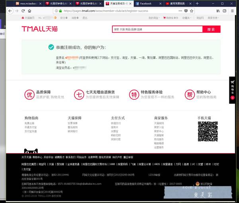This screenshot has height=203, width=239.
Task: Expand the 收藏夹 favorites dropdown
Action: [186, 18]
